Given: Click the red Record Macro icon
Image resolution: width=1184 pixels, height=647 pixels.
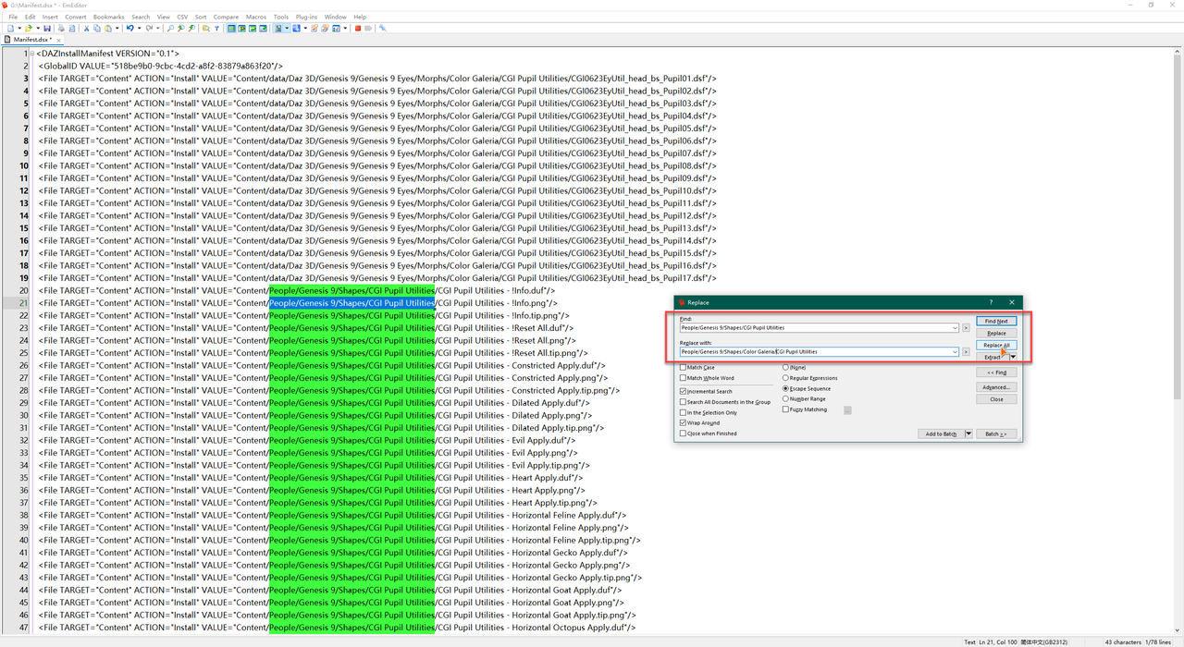Looking at the screenshot, I should click(358, 29).
